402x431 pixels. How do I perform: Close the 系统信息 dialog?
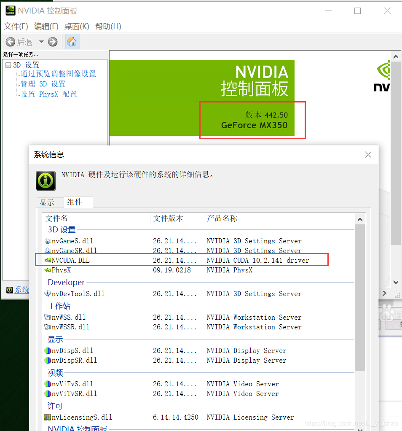(368, 154)
